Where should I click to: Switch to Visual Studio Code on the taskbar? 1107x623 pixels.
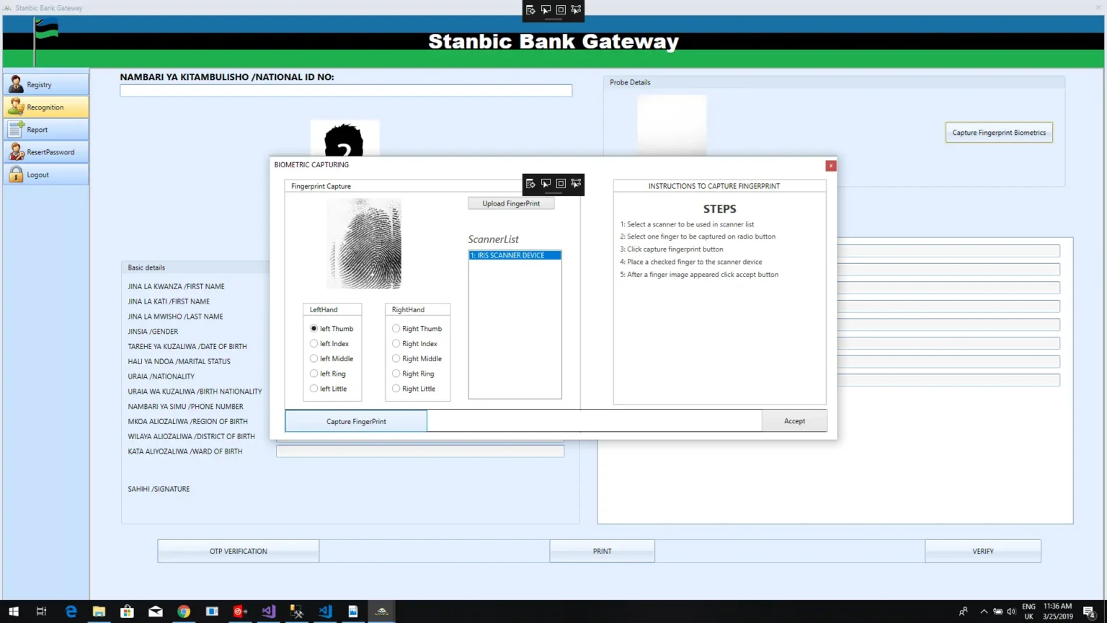point(325,611)
